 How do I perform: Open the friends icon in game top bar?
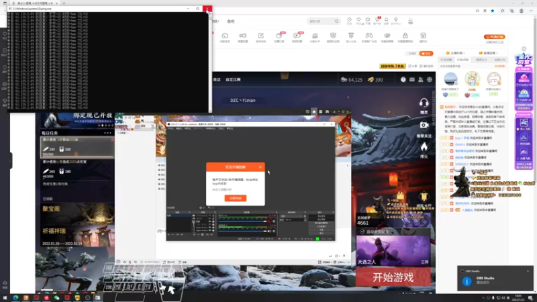pos(421,79)
